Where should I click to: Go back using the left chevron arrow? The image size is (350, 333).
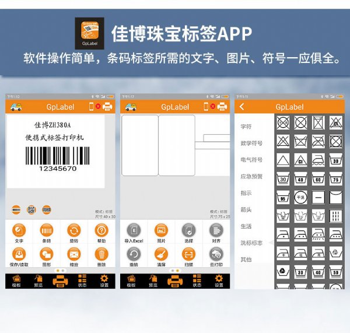click(x=242, y=107)
